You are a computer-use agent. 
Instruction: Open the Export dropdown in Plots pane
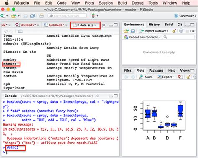click(165, 77)
